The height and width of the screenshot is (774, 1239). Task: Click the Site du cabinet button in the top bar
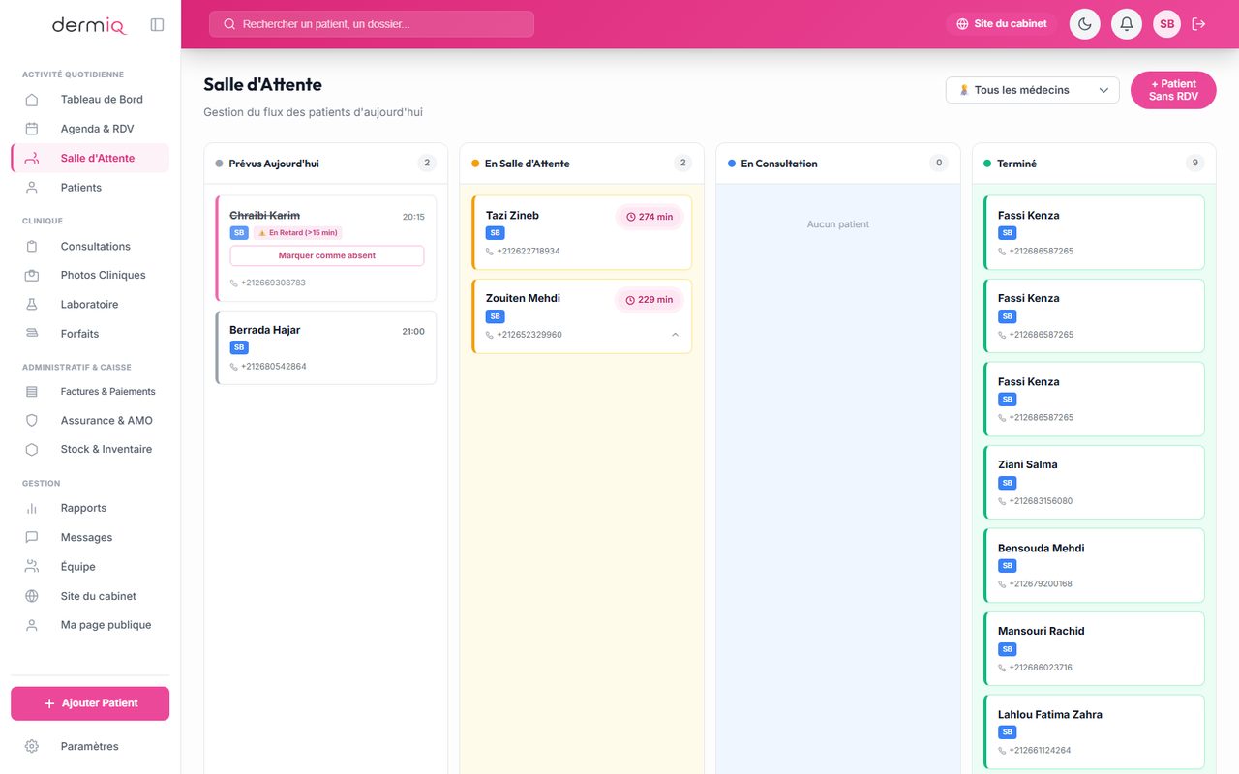click(x=1001, y=24)
